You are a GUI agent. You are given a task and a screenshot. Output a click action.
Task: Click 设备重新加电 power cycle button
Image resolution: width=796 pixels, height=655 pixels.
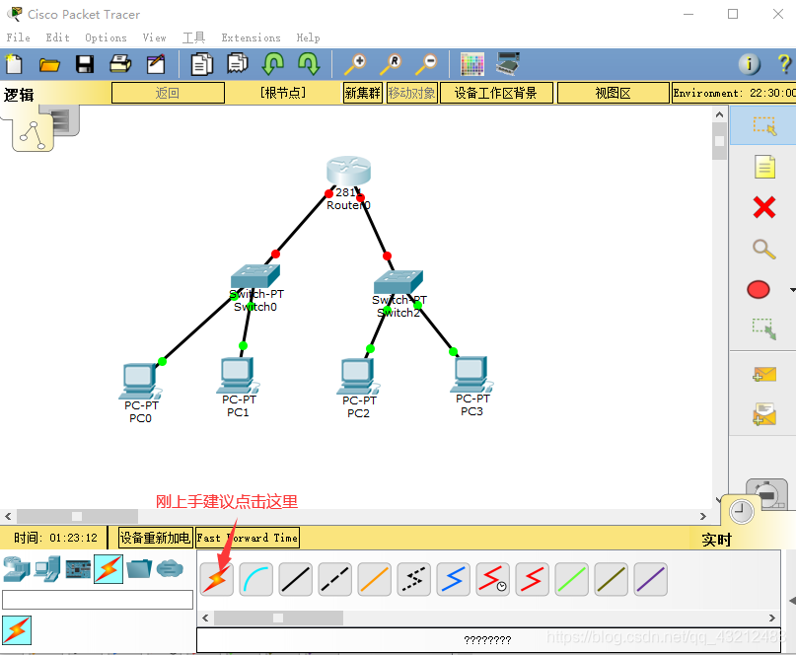[x=155, y=538]
